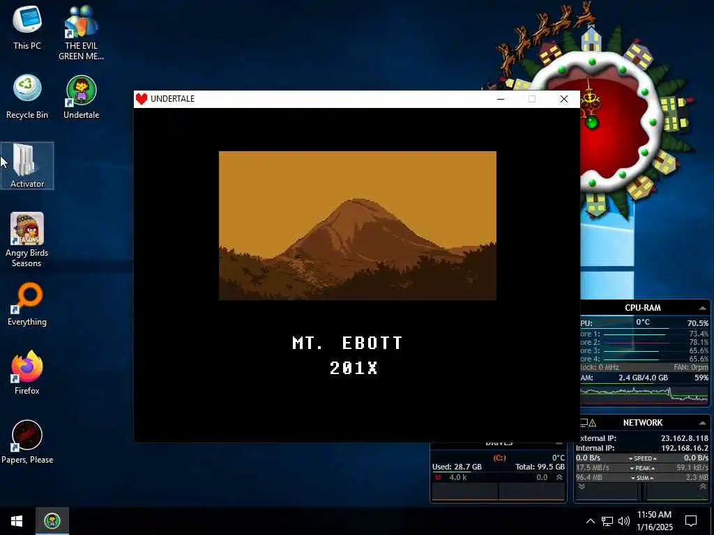Minimize the UNDERTALE window
Image resolution: width=714 pixels, height=535 pixels.
501,99
